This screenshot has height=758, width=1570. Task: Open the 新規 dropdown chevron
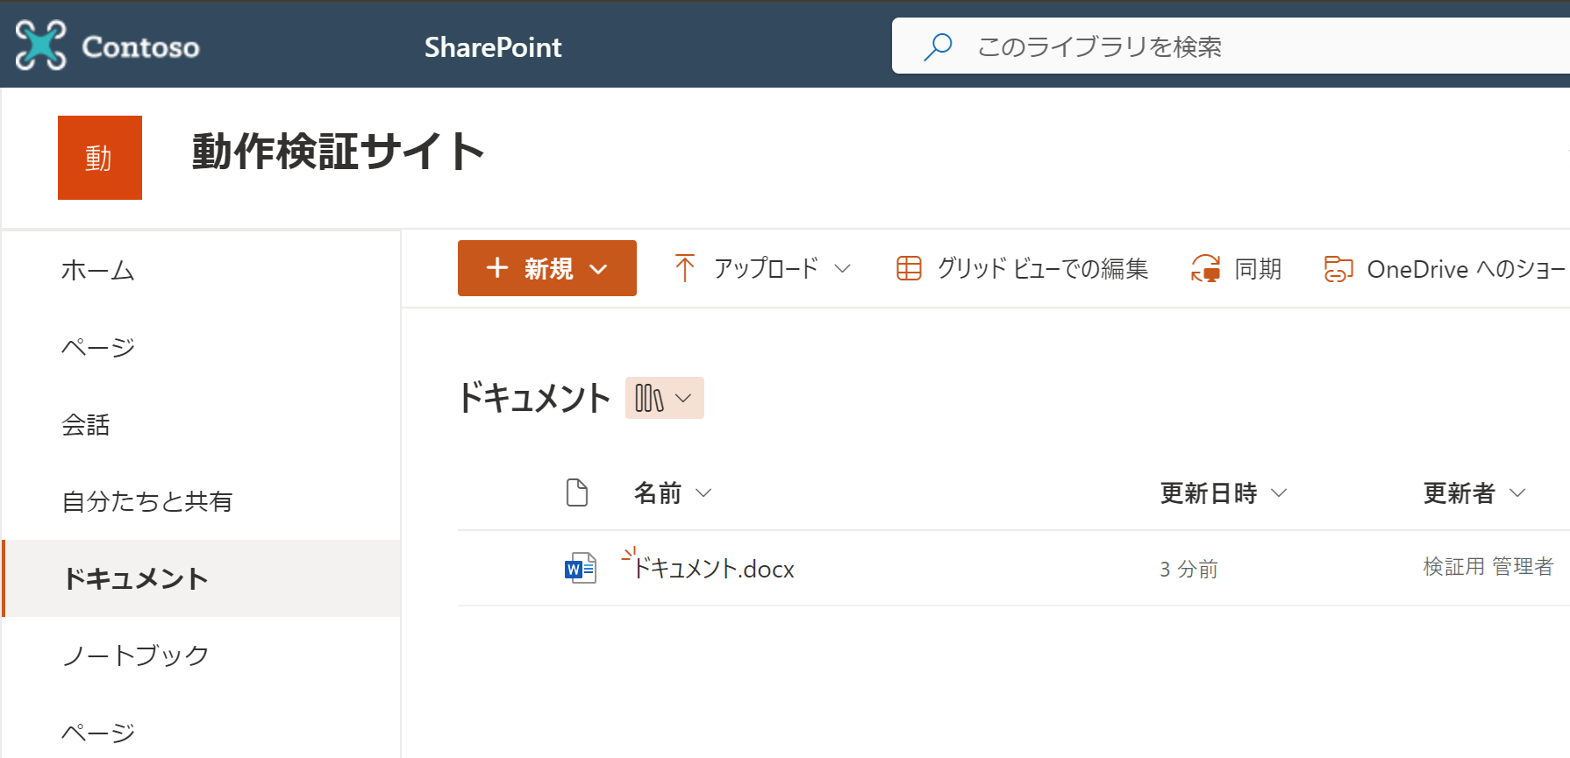point(599,269)
